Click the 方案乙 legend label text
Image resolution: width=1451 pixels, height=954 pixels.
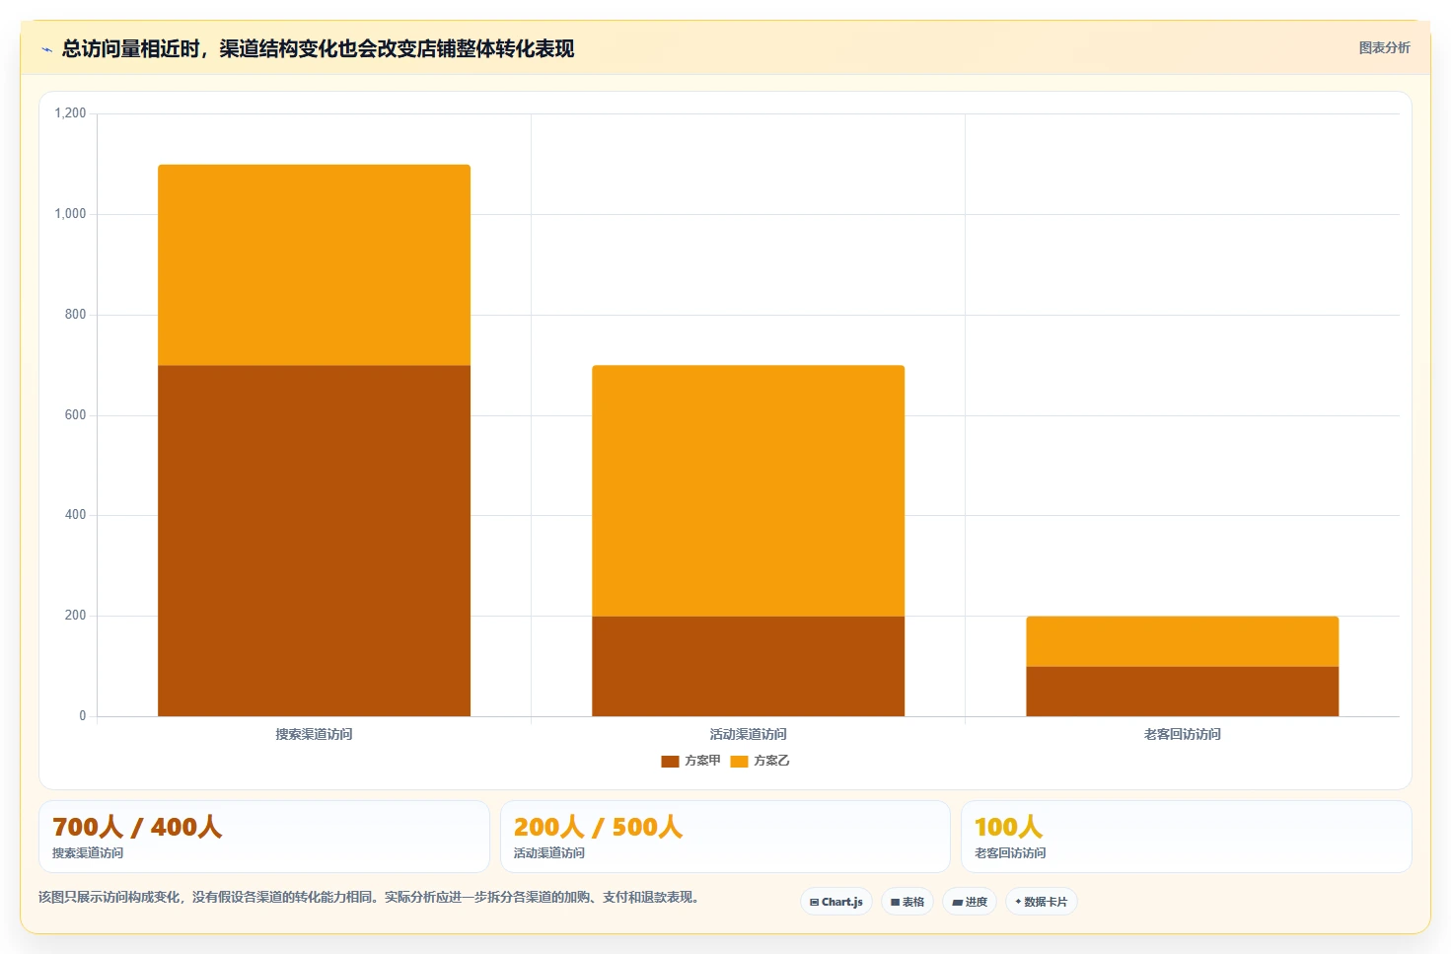point(771,761)
